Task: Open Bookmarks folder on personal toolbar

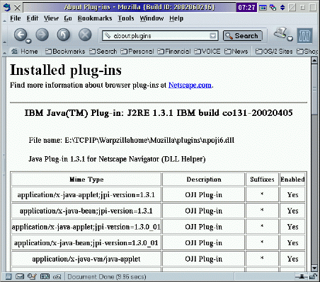Action: [65, 51]
